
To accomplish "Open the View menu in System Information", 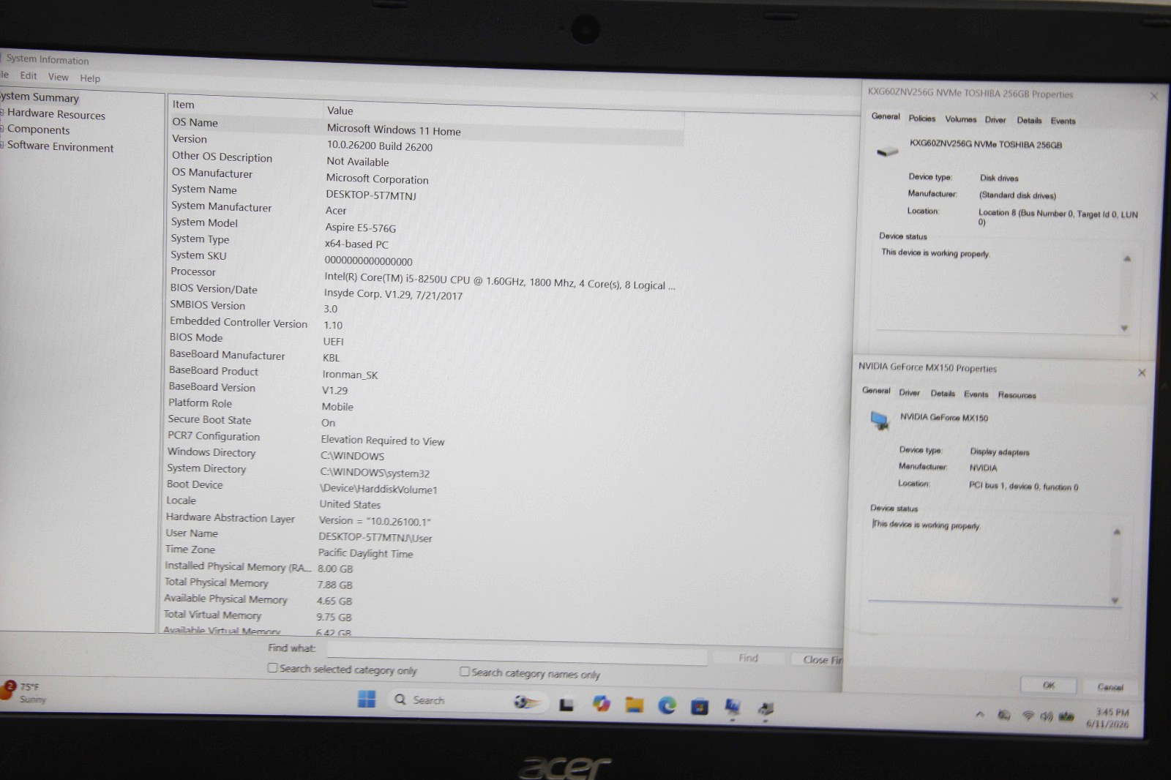I will [58, 77].
